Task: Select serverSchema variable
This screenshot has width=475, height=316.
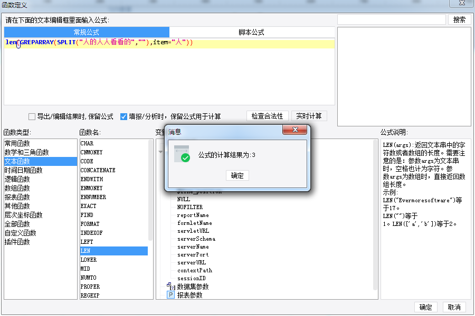Action: pyautogui.click(x=196, y=239)
